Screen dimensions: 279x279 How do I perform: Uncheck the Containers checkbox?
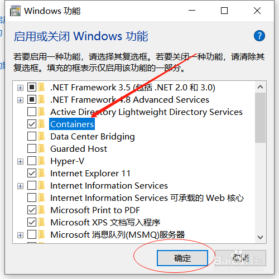click(x=32, y=124)
